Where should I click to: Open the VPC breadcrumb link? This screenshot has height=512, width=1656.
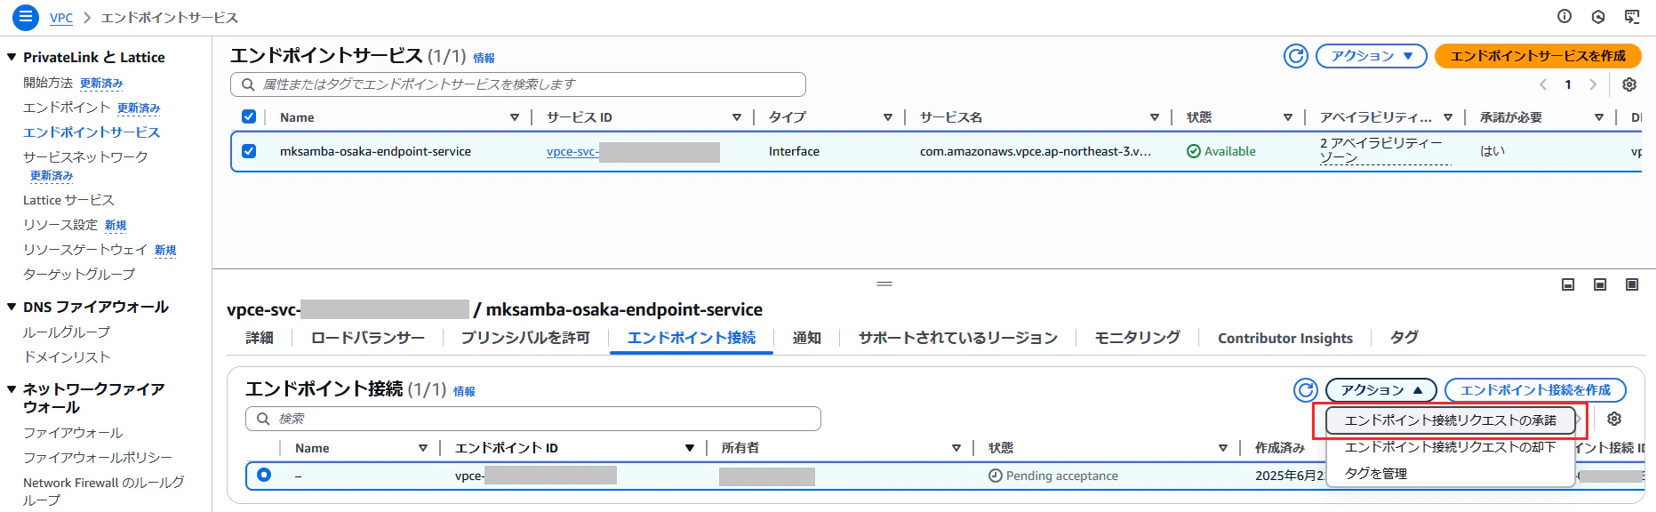pyautogui.click(x=61, y=18)
